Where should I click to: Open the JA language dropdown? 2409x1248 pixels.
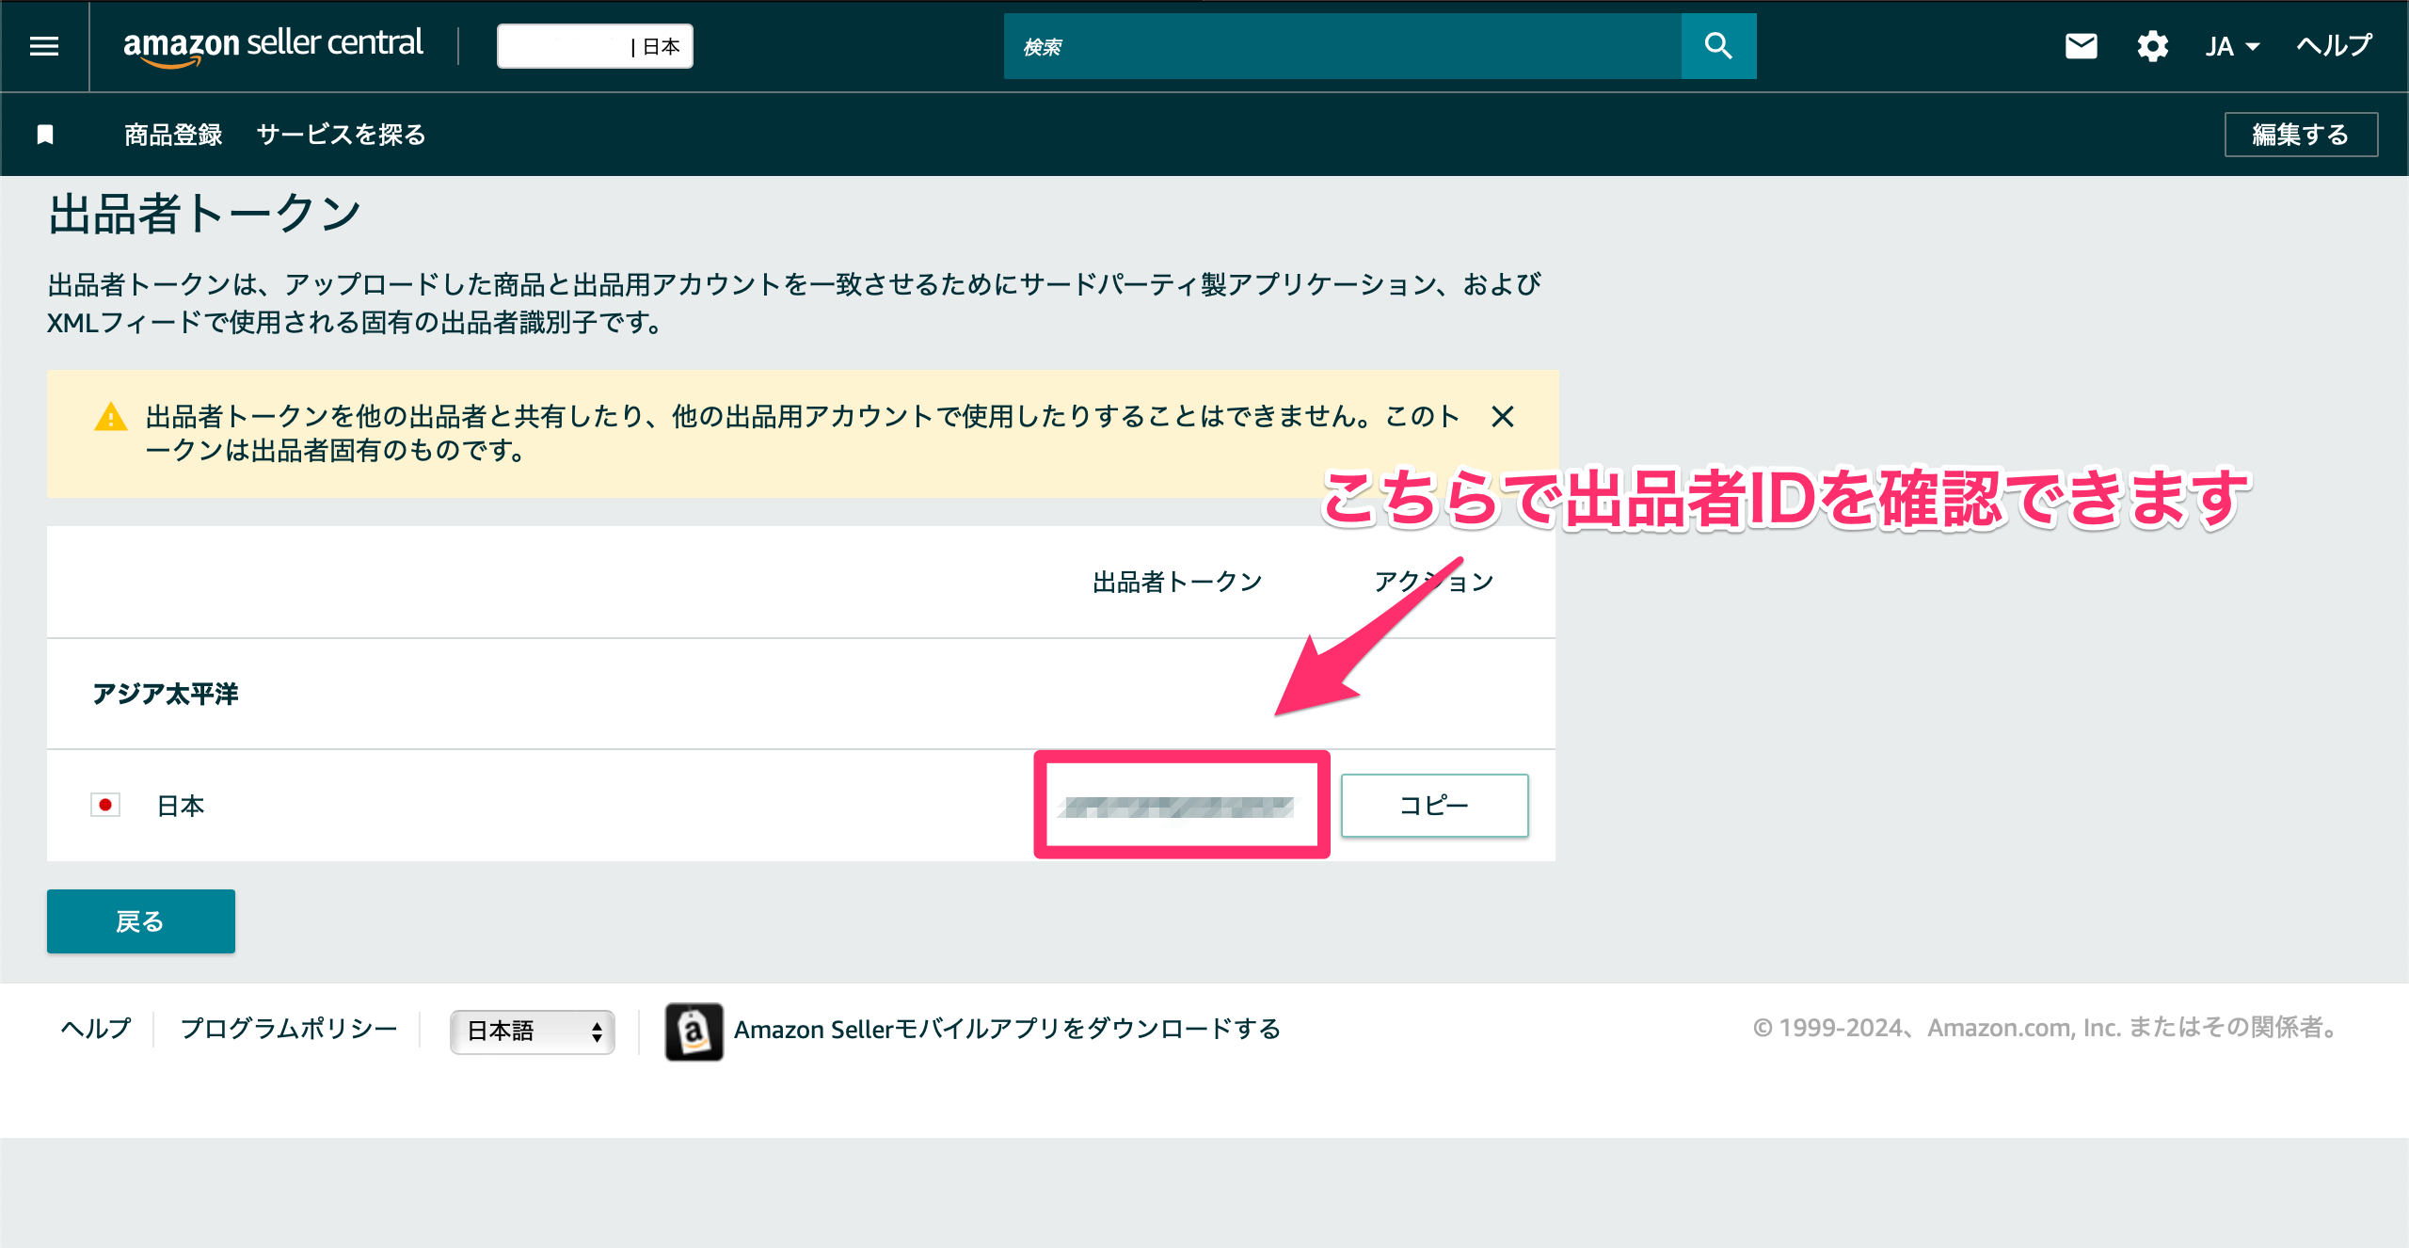point(2230,45)
